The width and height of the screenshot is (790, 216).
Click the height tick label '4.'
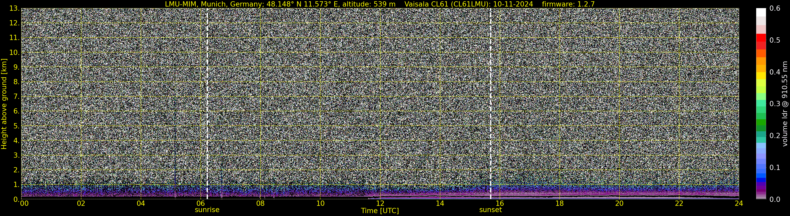coord(17,141)
